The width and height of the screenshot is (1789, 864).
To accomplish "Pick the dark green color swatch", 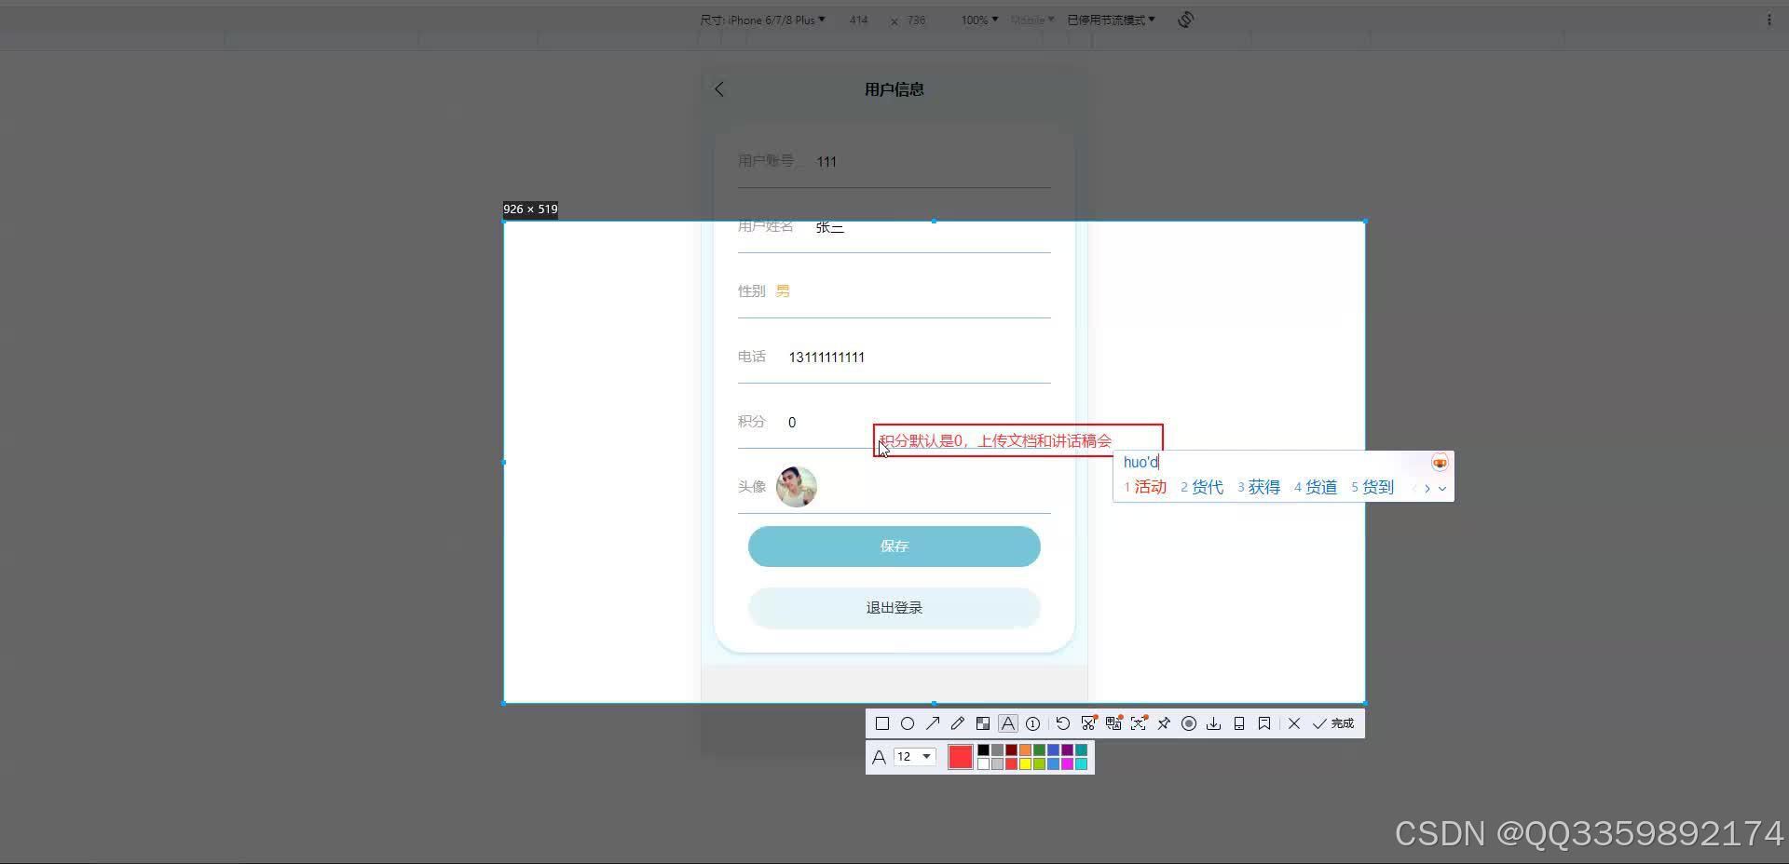I will pos(1039,750).
